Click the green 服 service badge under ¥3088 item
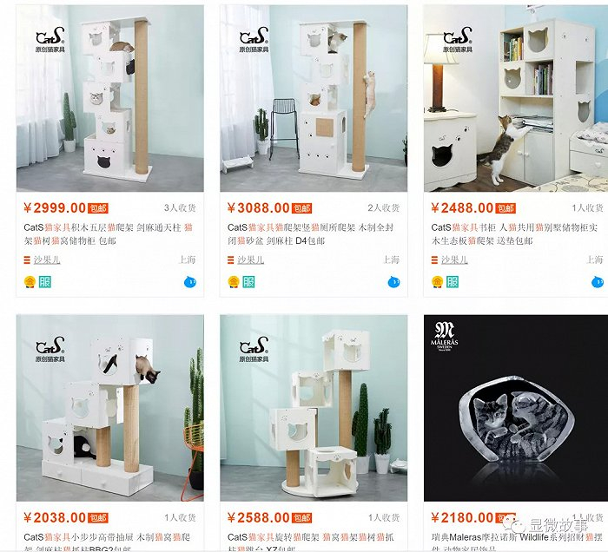Screen dimensions: 608x552 coord(248,282)
